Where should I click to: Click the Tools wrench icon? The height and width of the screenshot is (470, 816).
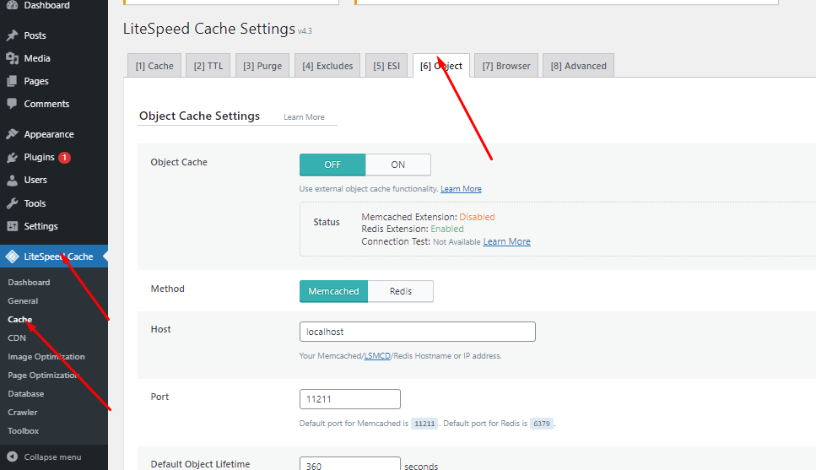pyautogui.click(x=12, y=203)
